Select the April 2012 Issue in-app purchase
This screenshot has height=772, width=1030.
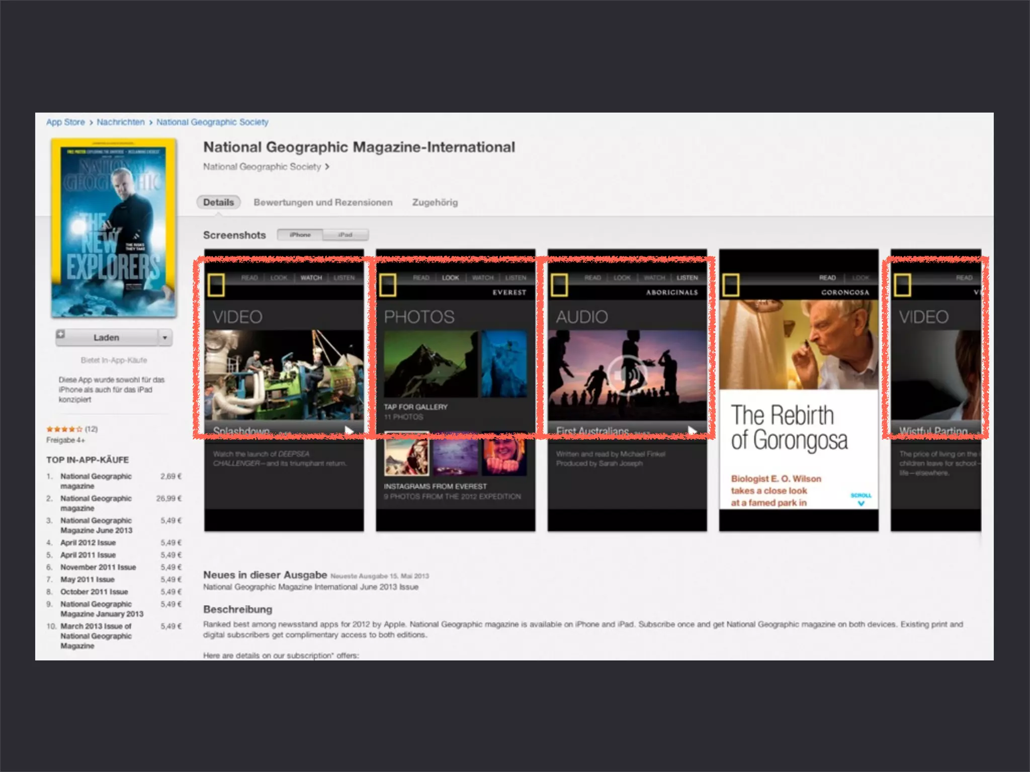click(88, 543)
